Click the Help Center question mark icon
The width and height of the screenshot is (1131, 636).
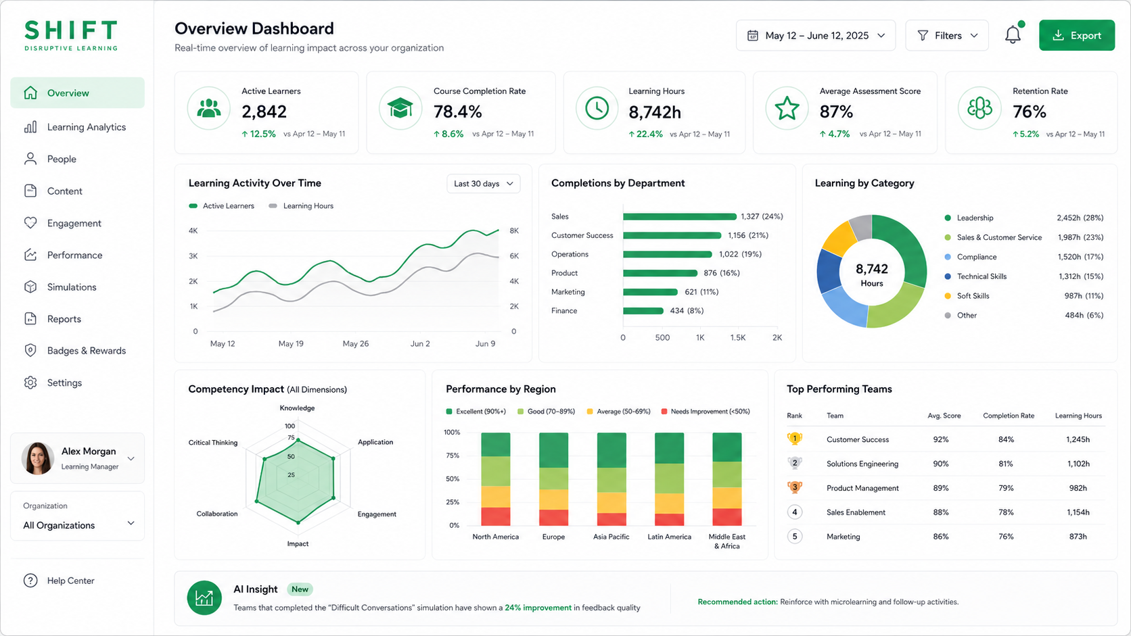(x=30, y=581)
